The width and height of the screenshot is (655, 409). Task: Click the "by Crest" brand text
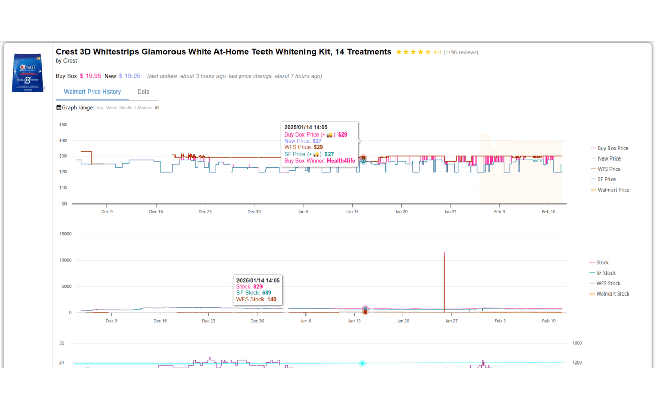pyautogui.click(x=67, y=61)
